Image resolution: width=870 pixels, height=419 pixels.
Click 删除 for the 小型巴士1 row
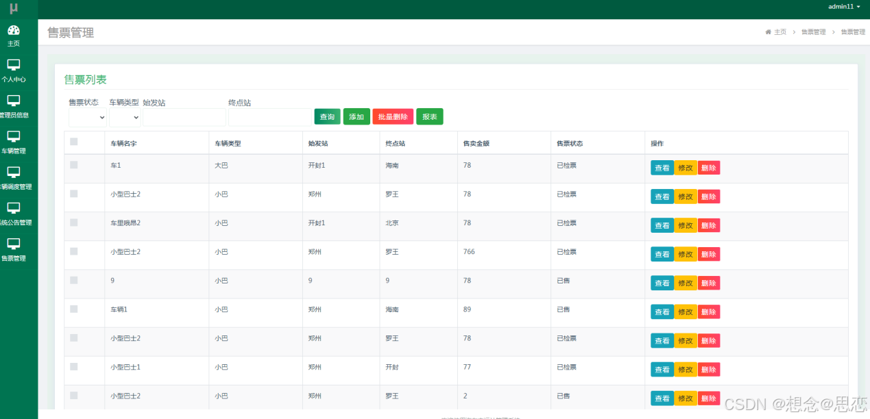pos(709,369)
